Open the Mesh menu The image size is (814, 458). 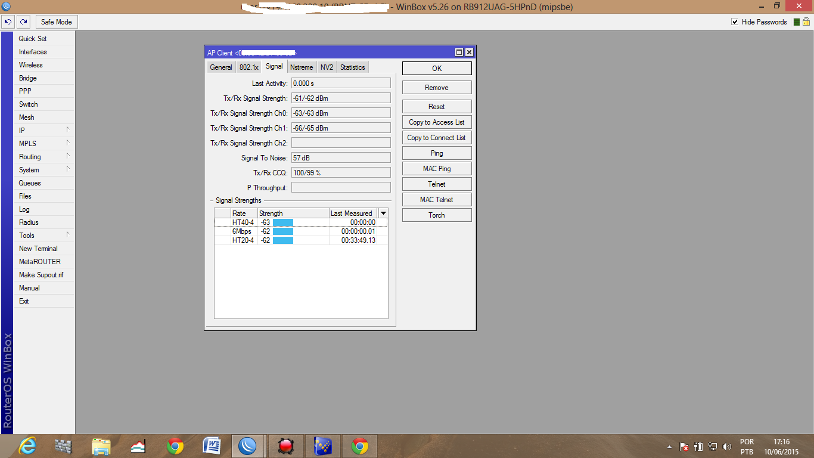click(x=45, y=117)
